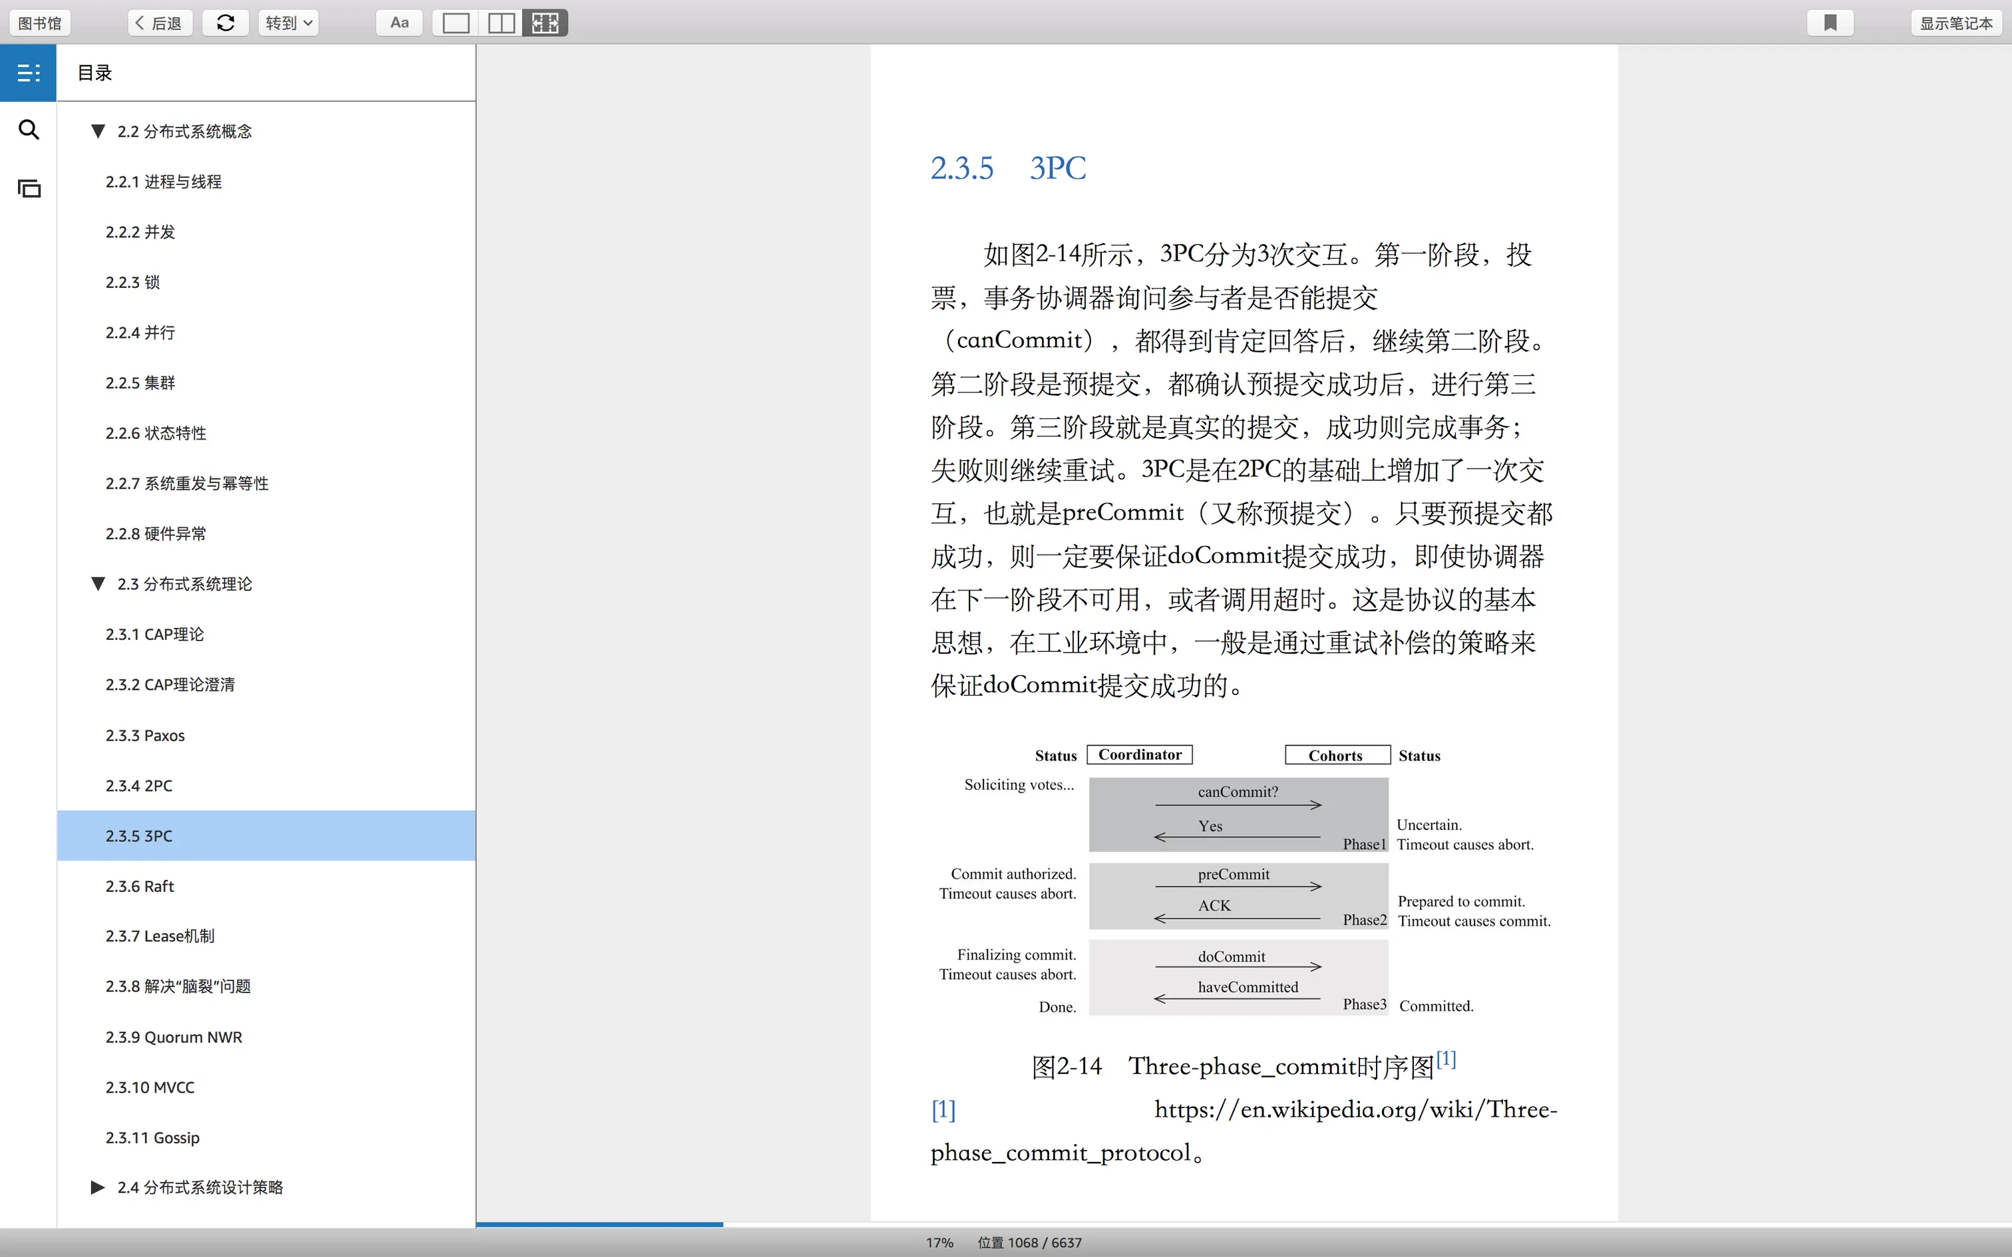Go to chapter 2.3.6 Raft

pos(140,886)
